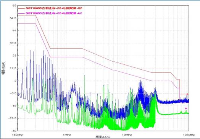Select the red QP limit legend entry
This screenshot has height=139, width=200.
(50, 8)
